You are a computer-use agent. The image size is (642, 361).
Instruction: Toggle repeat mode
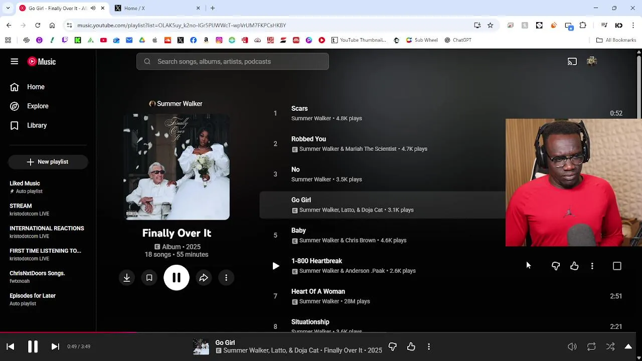pyautogui.click(x=591, y=346)
